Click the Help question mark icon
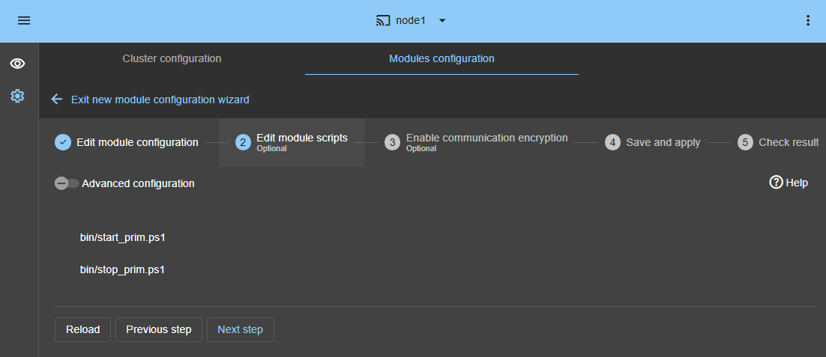Viewport: 826px width, 357px height. pos(776,183)
